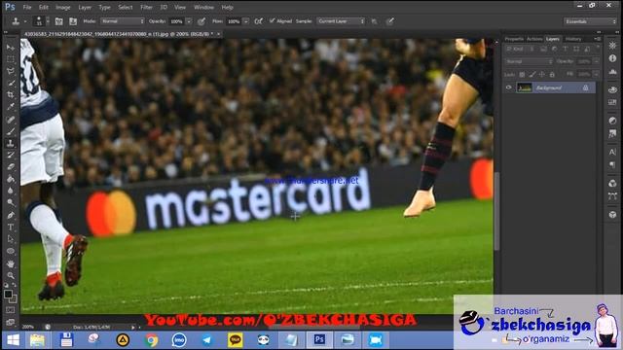Viewport: 623px width, 350px height.
Task: Open the layer blend mode Normal dropdown
Action: [x=529, y=61]
